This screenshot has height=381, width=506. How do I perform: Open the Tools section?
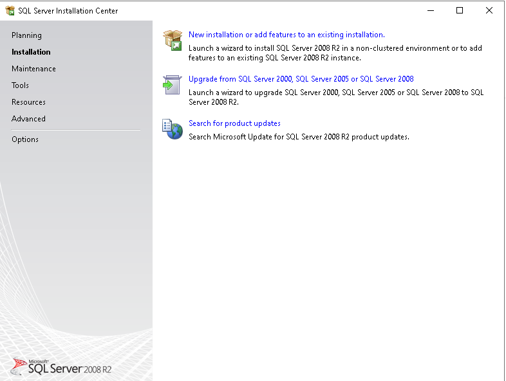20,85
